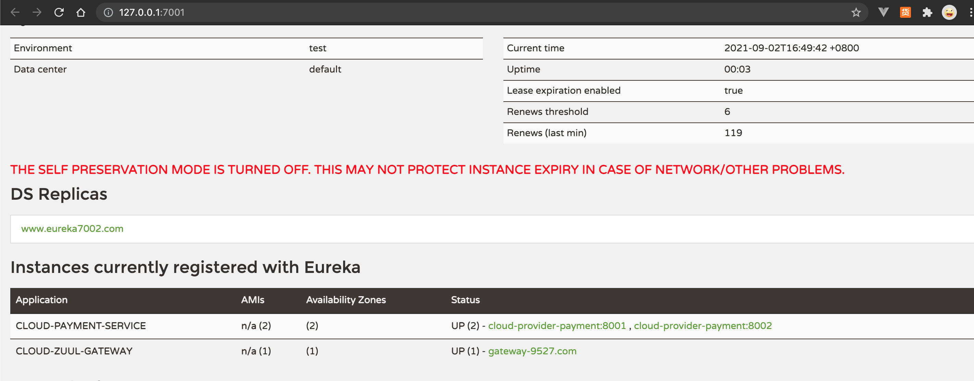Click Instances currently registered with Eureka heading
Image resolution: width=974 pixels, height=381 pixels.
185,267
